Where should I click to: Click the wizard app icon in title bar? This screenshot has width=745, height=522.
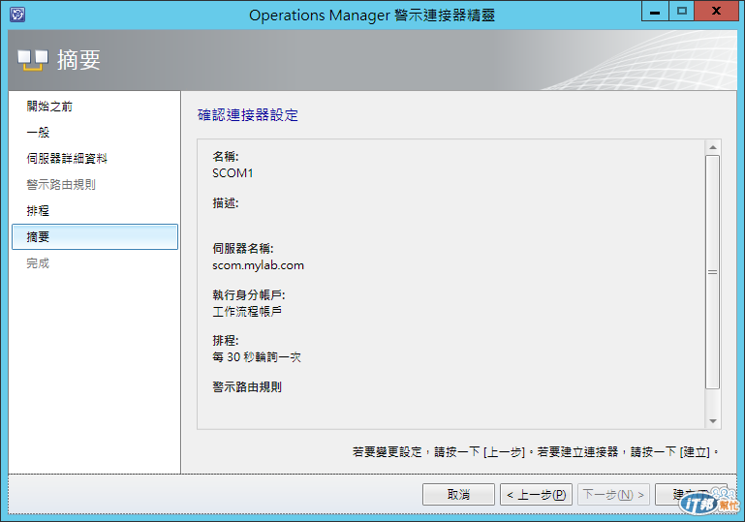coord(17,15)
